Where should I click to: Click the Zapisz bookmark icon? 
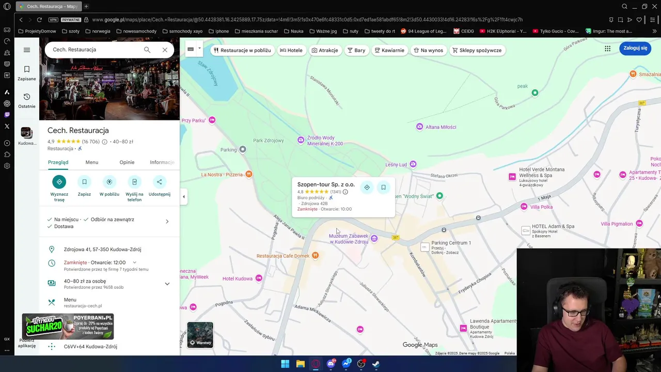click(x=84, y=182)
